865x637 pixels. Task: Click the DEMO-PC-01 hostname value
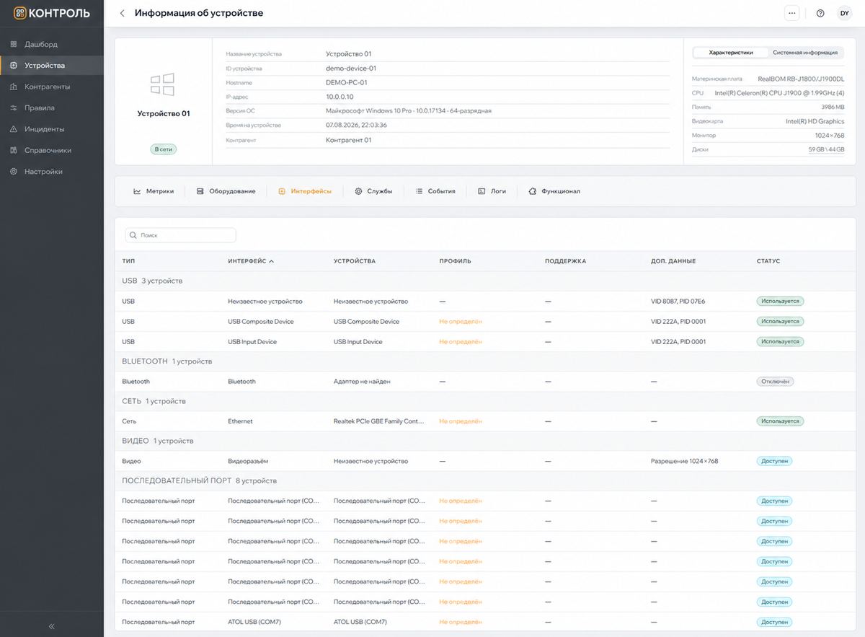[x=347, y=82]
